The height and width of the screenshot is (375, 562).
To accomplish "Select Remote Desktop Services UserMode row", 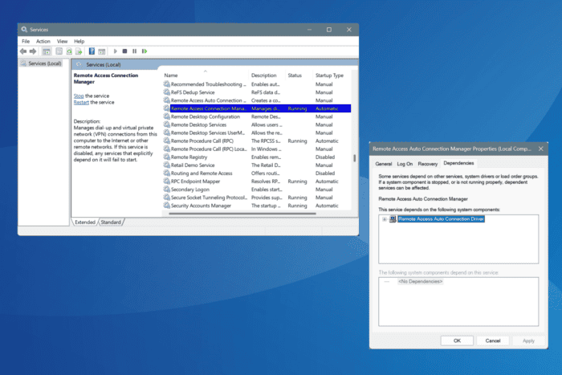I will pyautogui.click(x=257, y=132).
